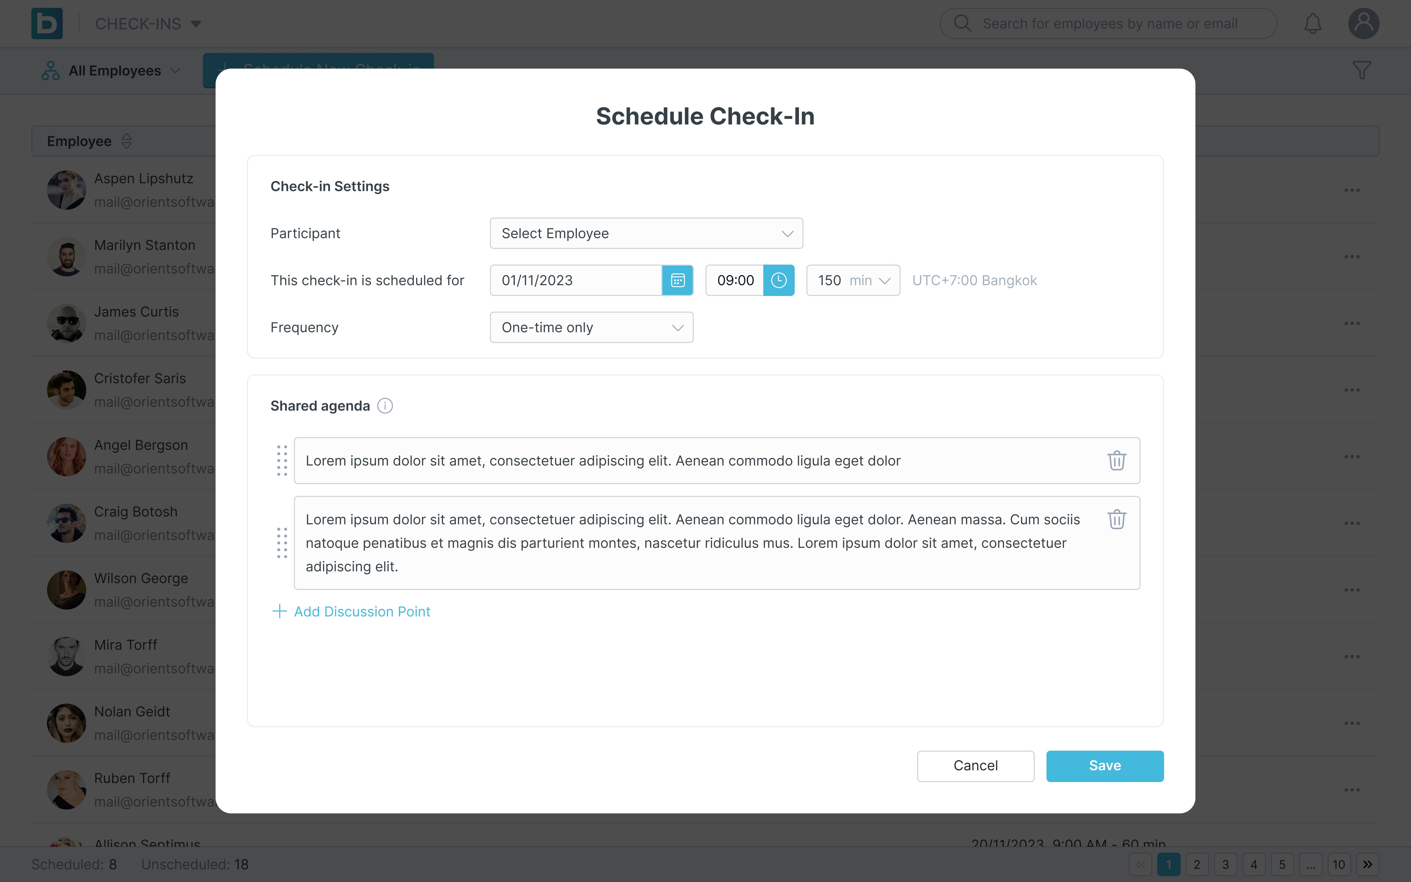This screenshot has width=1411, height=882.
Task: Click the 01/11/2023 date field
Action: pos(576,281)
